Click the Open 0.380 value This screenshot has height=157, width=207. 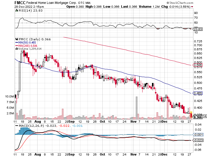[x=75, y=7]
